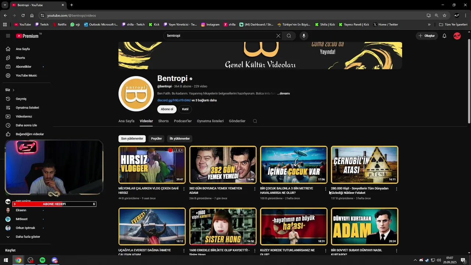The width and height of the screenshot is (471, 265).
Task: Open options menu for 280.000 Kişi video
Action: click(396, 189)
